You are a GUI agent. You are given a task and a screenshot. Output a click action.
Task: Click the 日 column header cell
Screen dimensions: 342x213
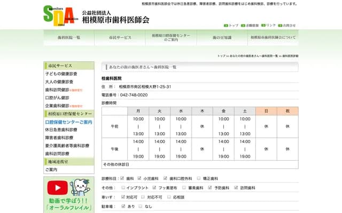(266, 111)
